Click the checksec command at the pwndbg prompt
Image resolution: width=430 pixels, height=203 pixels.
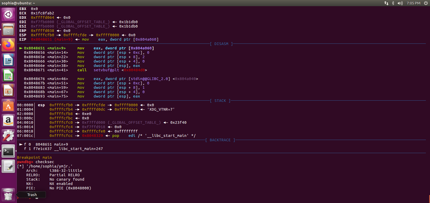(x=45, y=162)
